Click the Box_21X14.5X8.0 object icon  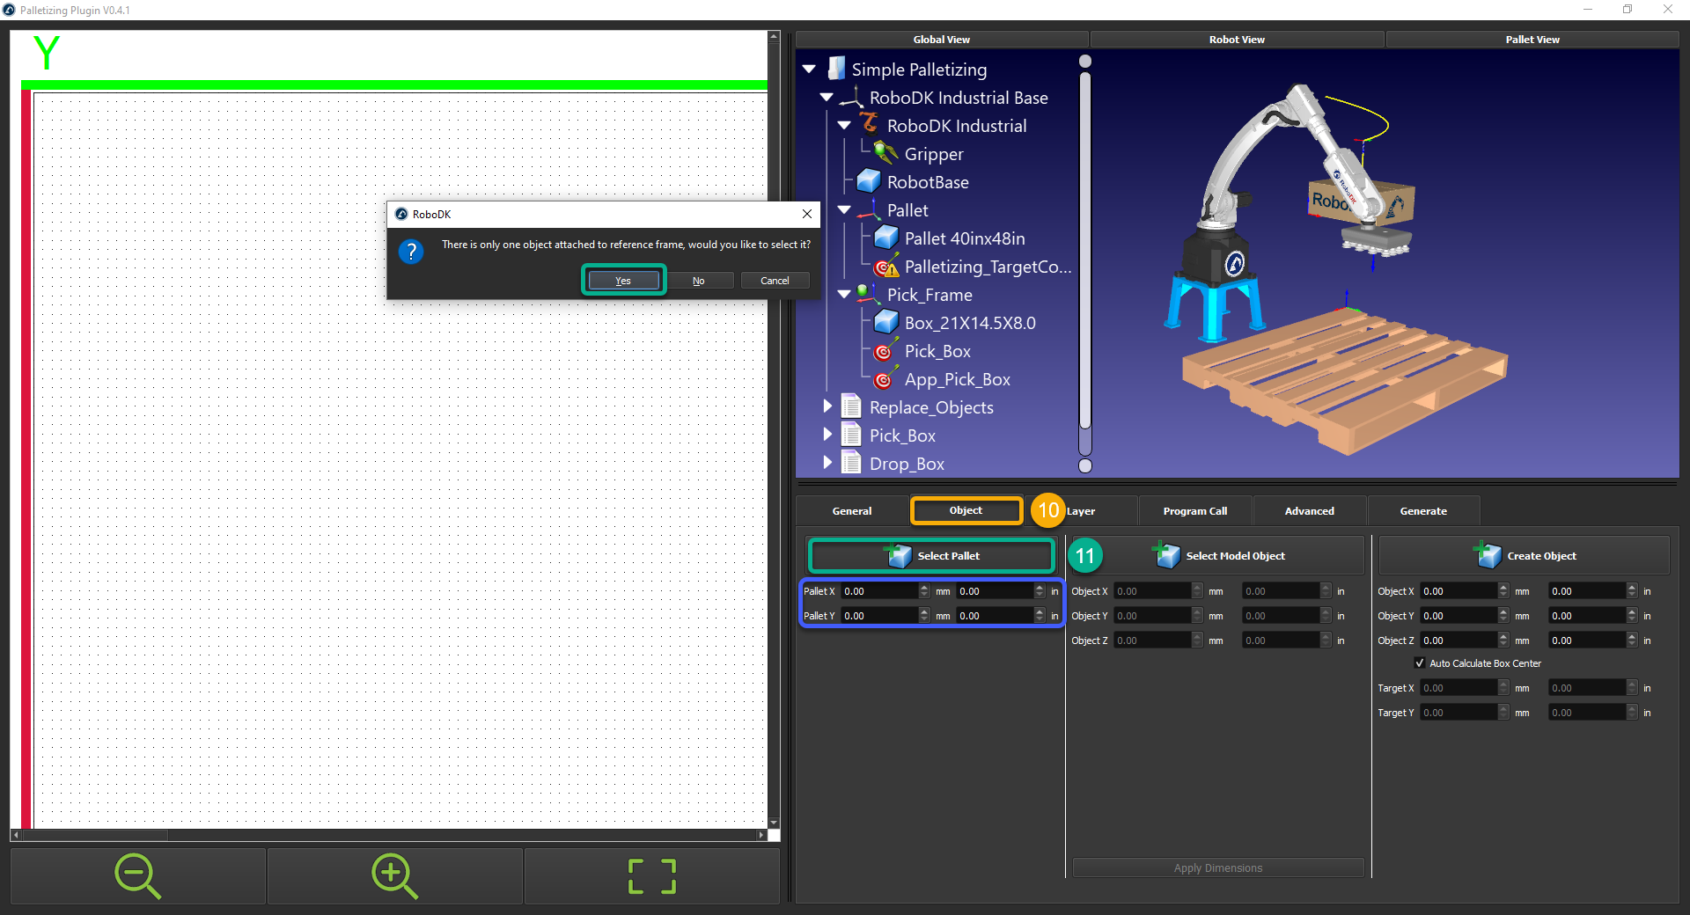(x=886, y=322)
